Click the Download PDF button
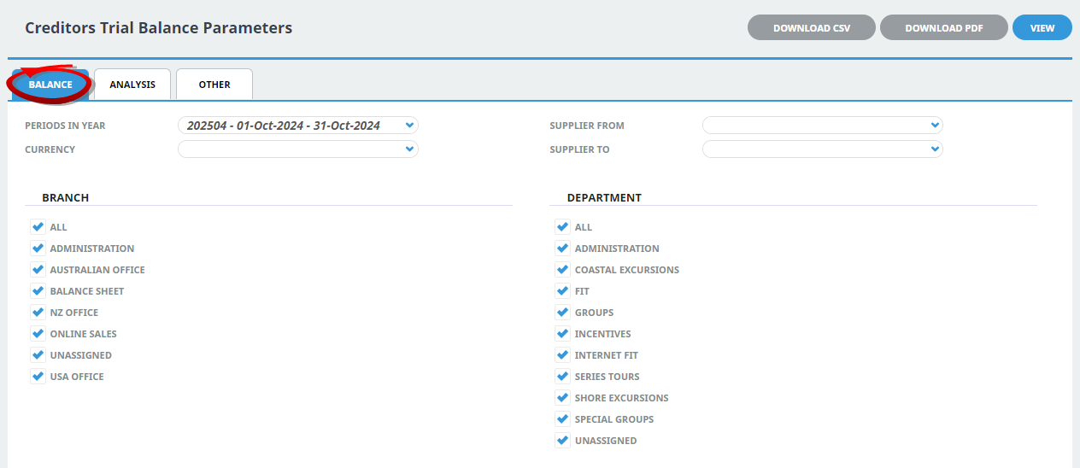This screenshot has height=468, width=1080. click(944, 27)
